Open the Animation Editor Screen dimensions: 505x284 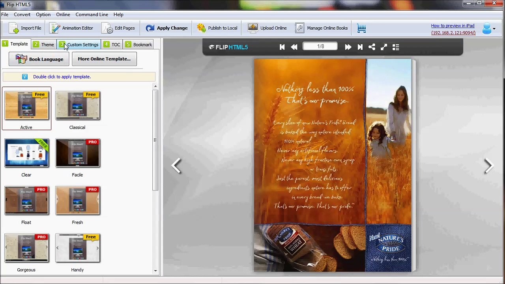pyautogui.click(x=71, y=28)
